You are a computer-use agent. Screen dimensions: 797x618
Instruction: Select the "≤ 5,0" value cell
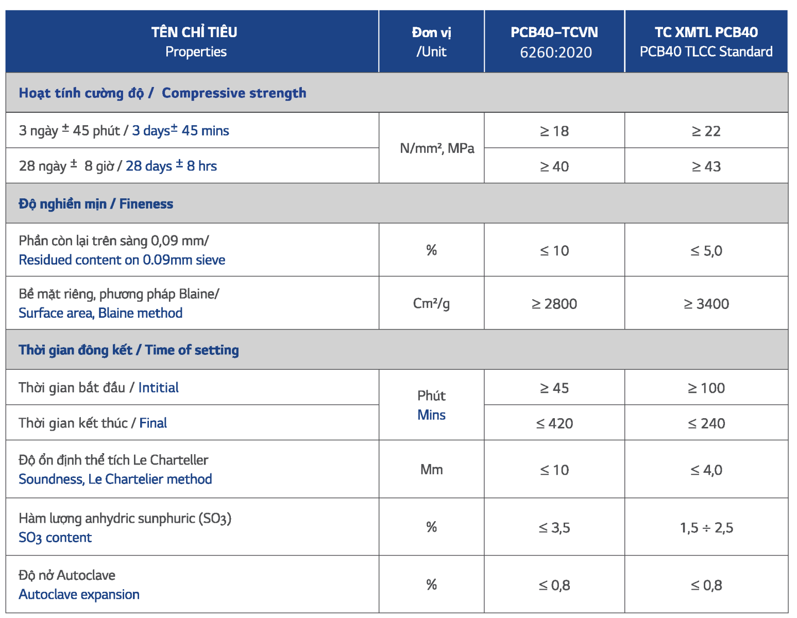(706, 251)
